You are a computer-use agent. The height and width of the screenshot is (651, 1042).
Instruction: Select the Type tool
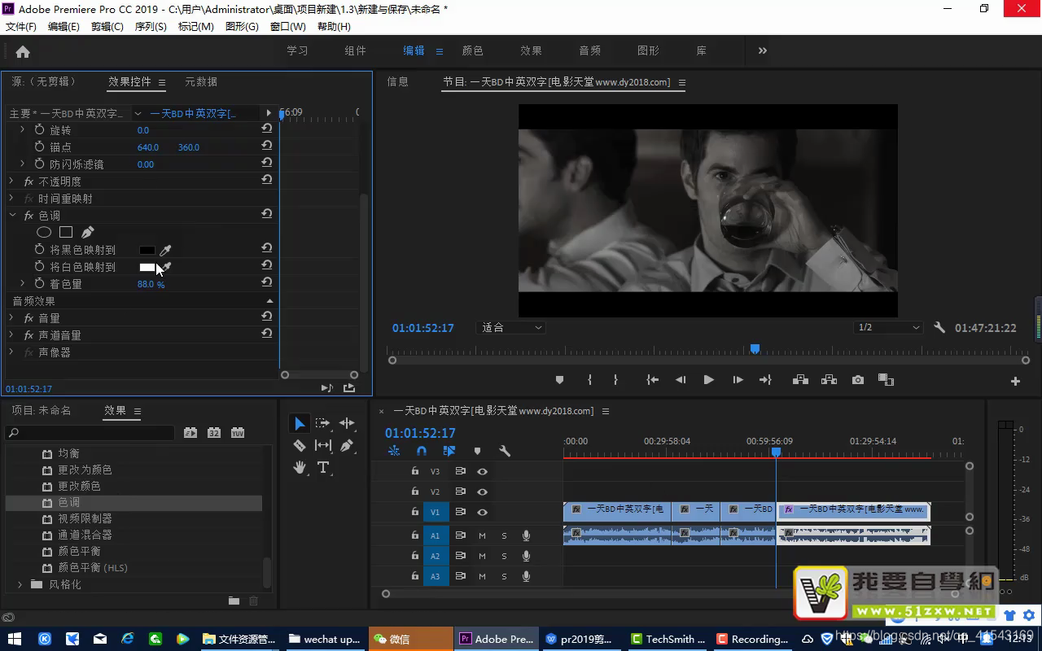pyautogui.click(x=323, y=467)
